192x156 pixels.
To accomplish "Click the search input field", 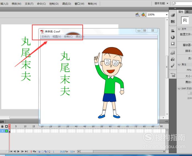I will pos(183,3).
